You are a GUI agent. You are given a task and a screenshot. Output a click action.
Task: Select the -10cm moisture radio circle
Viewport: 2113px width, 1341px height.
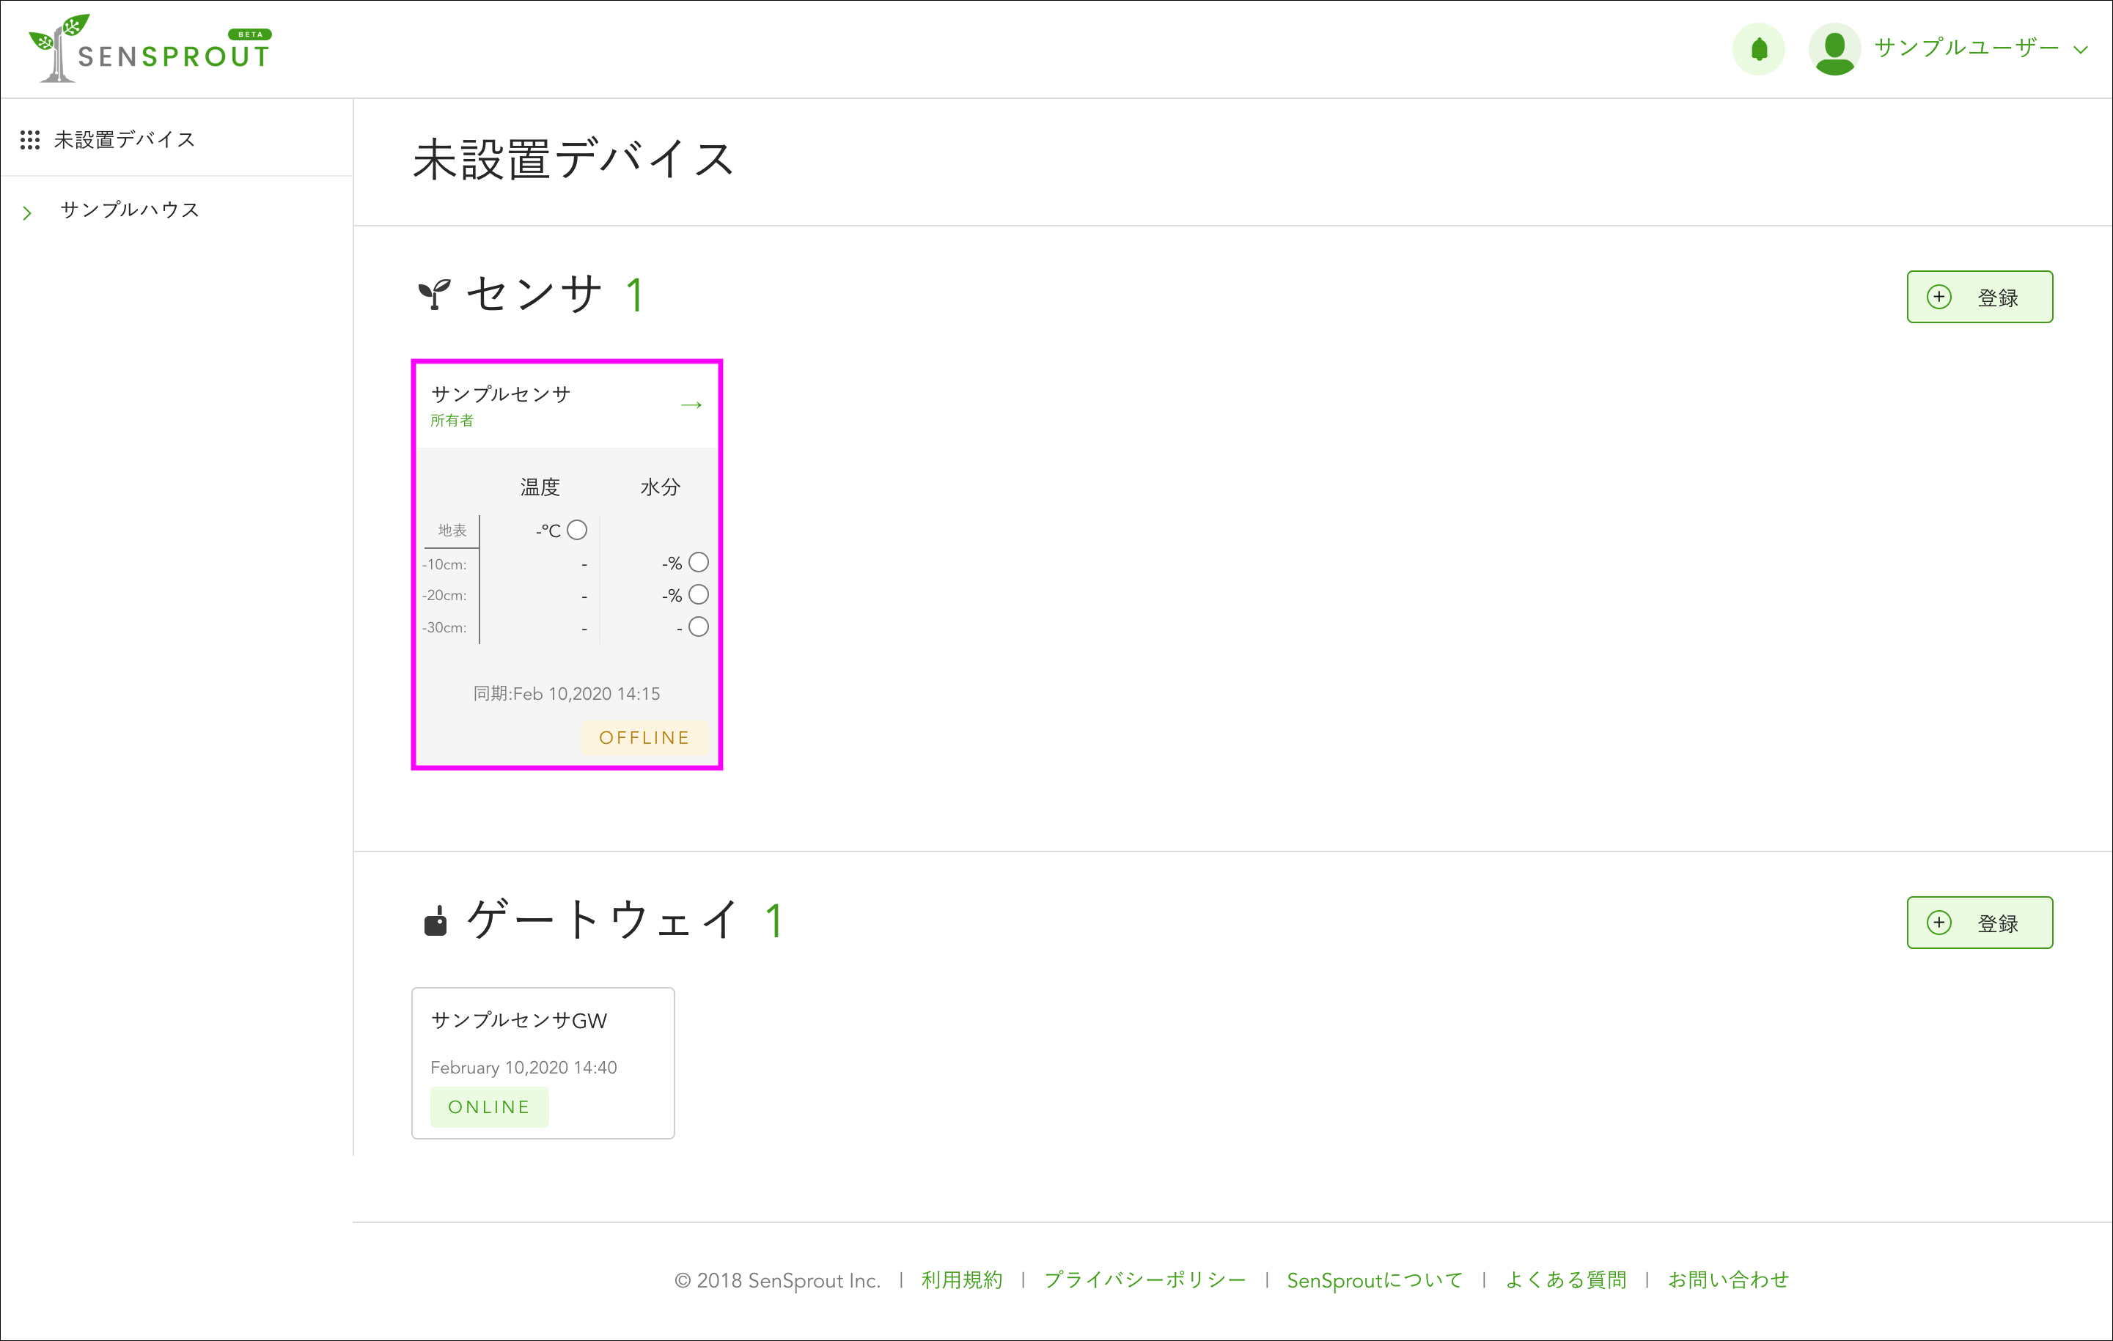point(697,562)
